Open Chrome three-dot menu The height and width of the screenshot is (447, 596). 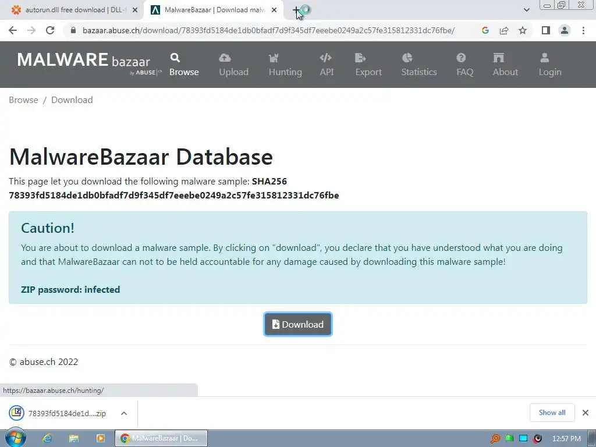tap(583, 30)
